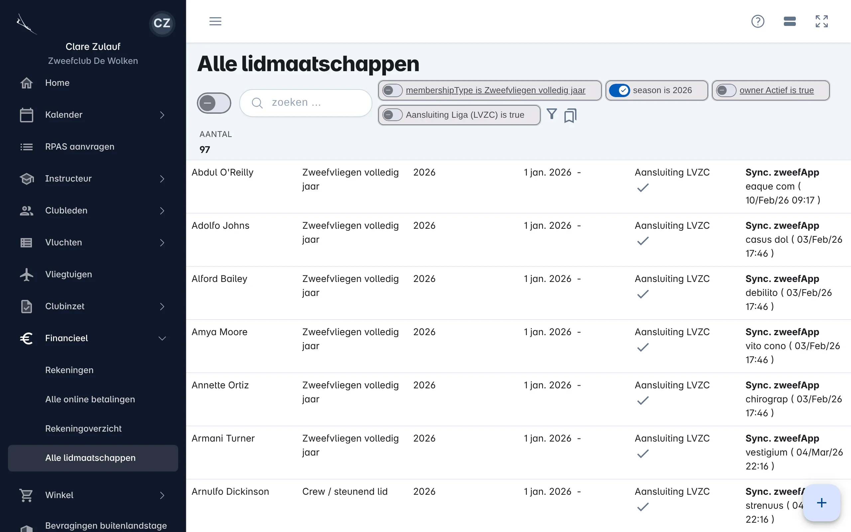
Task: Collapse the Financieel menu chevron
Action: coord(162,338)
